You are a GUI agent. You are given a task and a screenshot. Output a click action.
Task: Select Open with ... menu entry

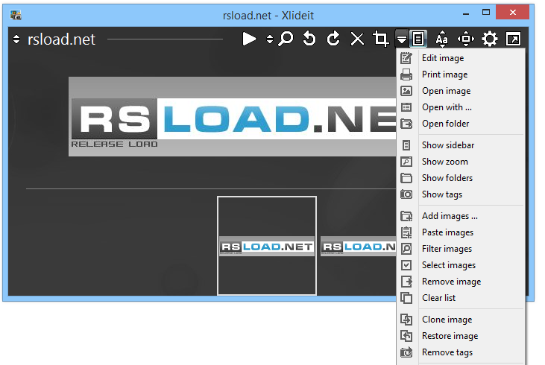coord(461,107)
